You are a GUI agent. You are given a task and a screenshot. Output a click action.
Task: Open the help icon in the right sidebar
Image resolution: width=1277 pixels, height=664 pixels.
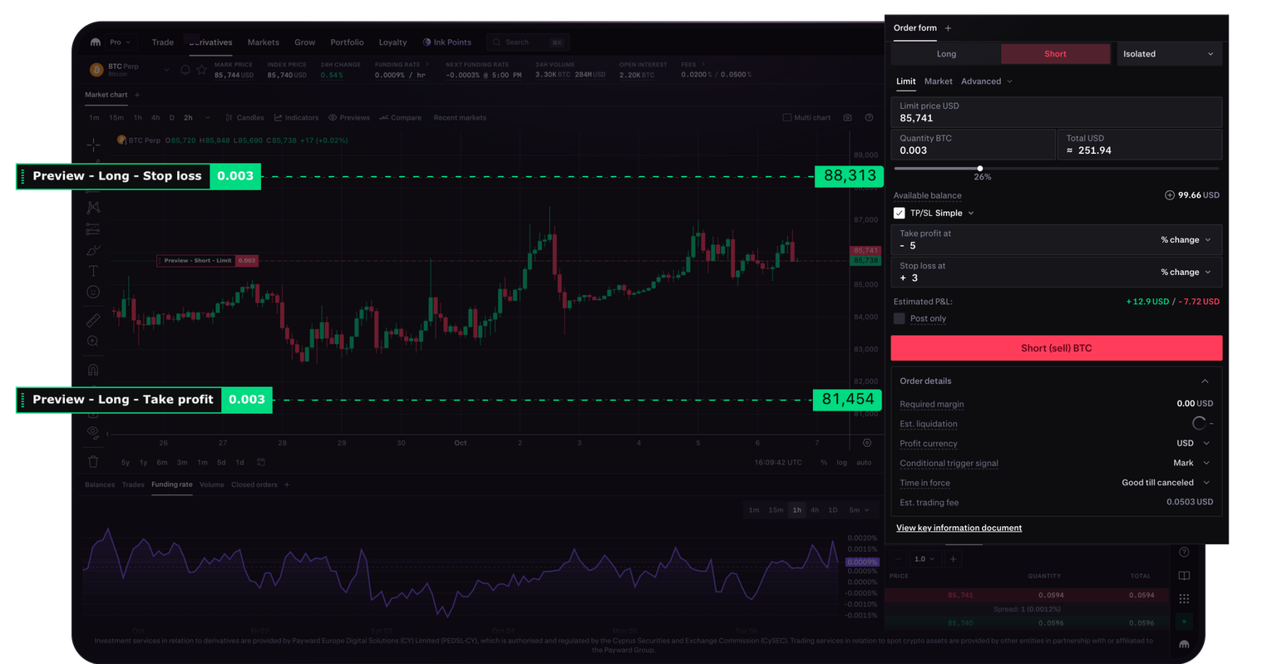[x=1184, y=552]
